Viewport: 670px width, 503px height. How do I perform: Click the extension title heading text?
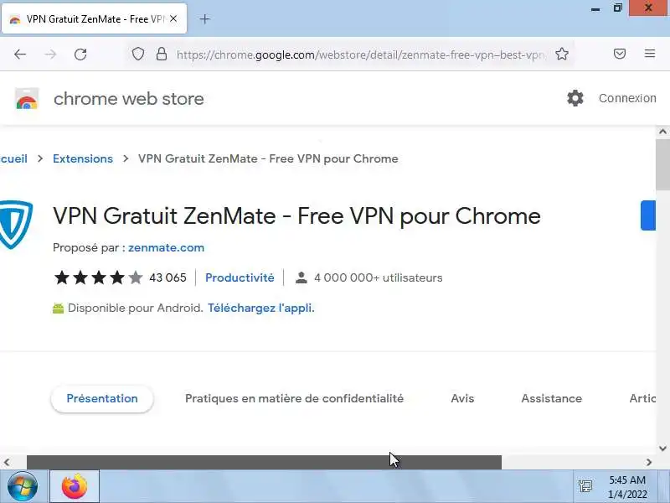(x=296, y=216)
